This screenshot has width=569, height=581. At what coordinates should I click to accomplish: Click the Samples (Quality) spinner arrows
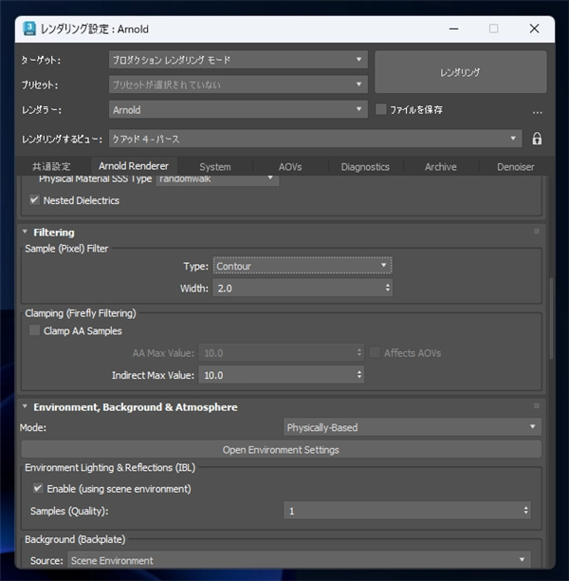(x=525, y=510)
